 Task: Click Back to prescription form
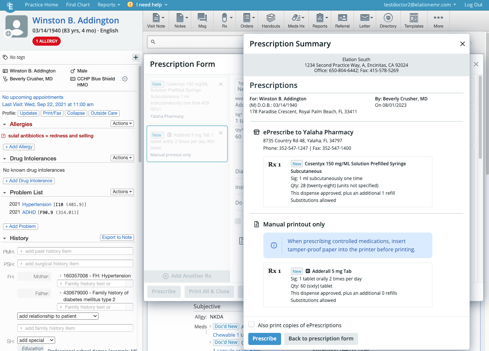[x=321, y=339]
